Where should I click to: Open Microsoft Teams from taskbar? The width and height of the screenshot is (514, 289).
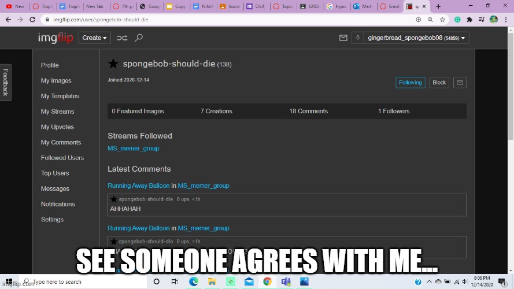[286, 281]
